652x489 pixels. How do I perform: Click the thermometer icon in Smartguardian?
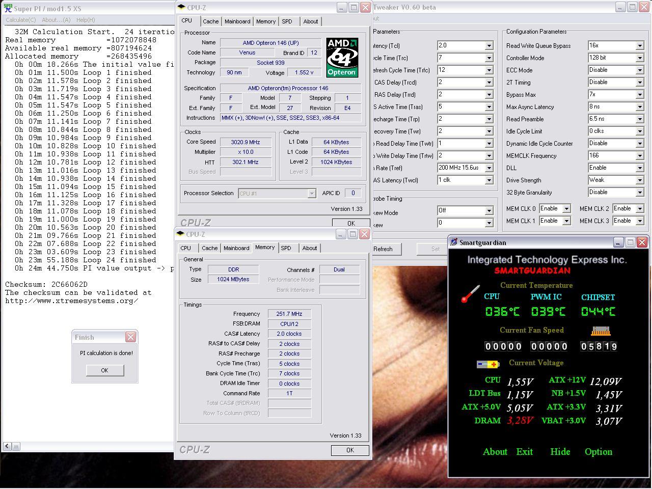tap(470, 294)
